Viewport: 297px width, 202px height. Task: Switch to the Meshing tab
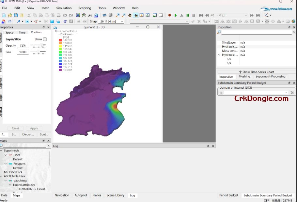point(244,77)
